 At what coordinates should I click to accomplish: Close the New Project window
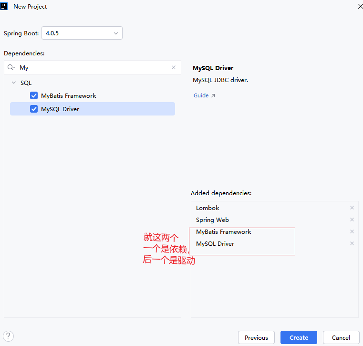[360, 7]
